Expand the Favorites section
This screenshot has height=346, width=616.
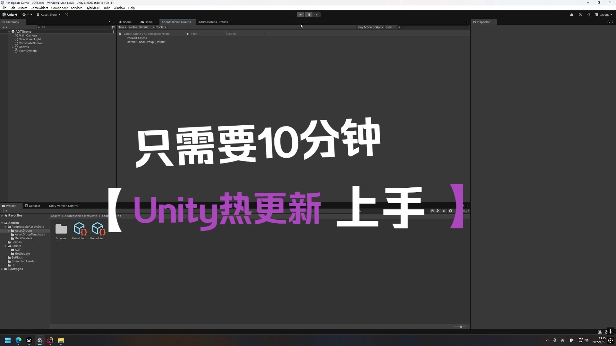(2, 216)
